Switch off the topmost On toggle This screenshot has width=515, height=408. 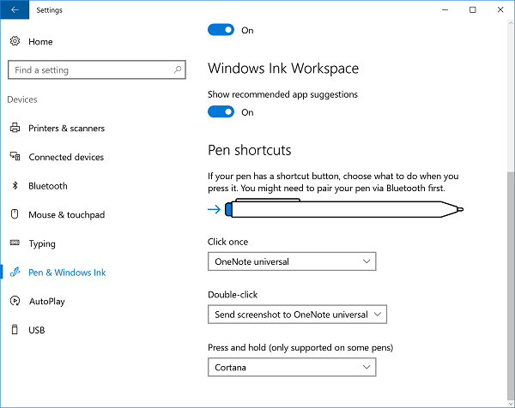pos(221,30)
